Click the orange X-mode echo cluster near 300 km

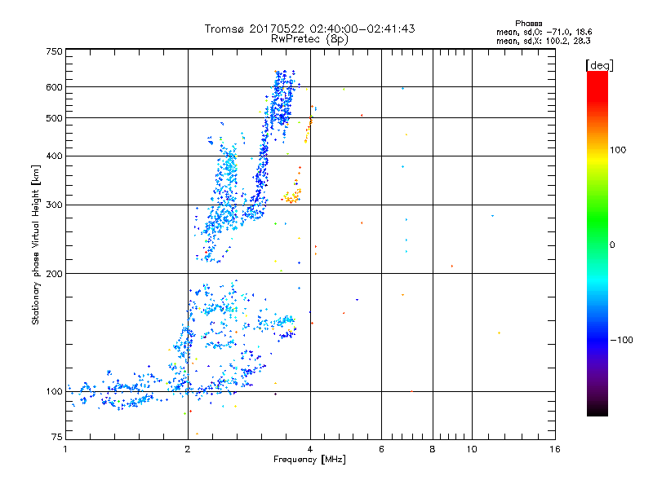(292, 196)
